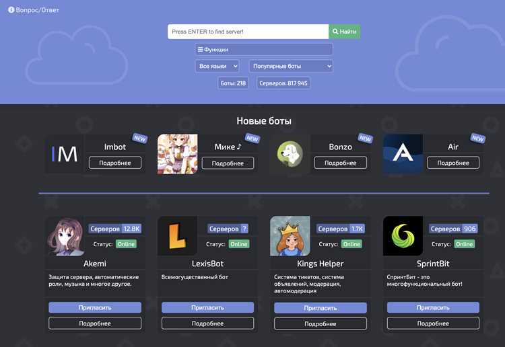This screenshot has height=347, width=505.
Task: Open Подробнее for Imbot
Action: pos(115,163)
